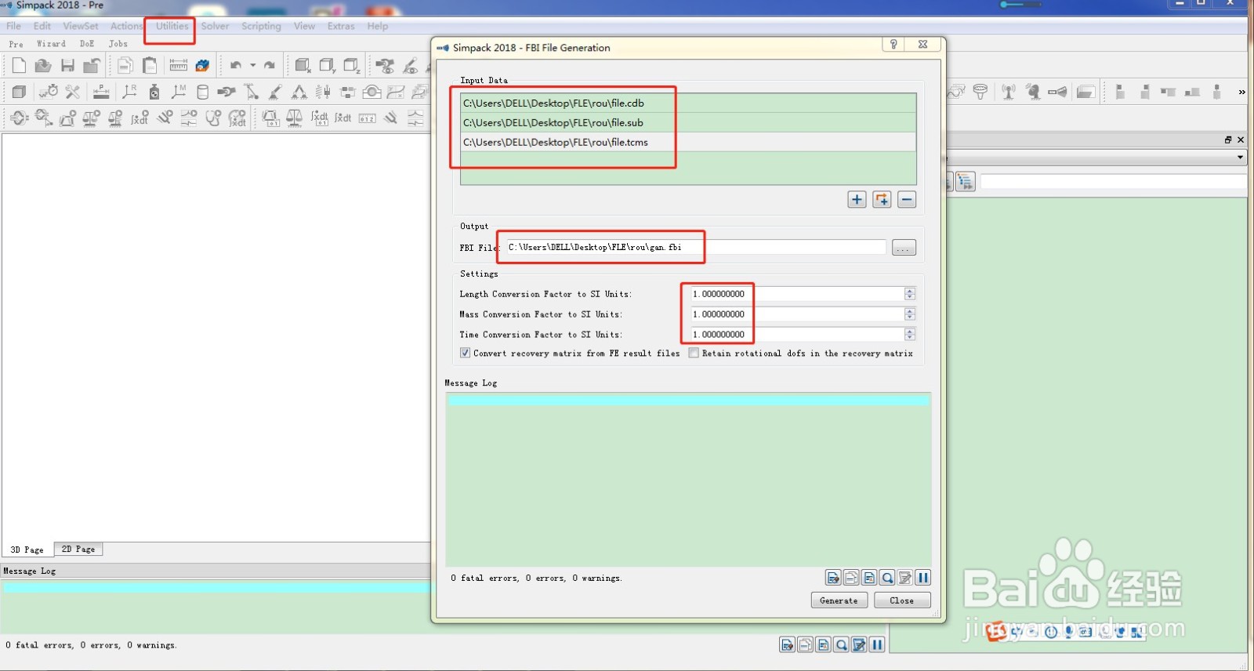Image resolution: width=1254 pixels, height=671 pixels.
Task: Click the float panel button in the right dock header
Action: (x=1228, y=140)
